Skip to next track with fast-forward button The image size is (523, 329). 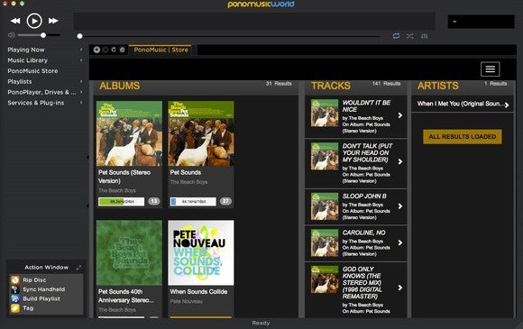point(53,21)
